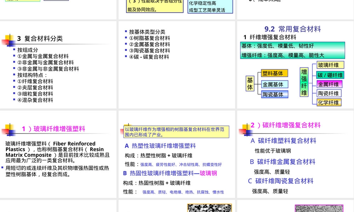Click the text 强度高、质轻、电绝缘、绝热、抗腐蚀、憎水性
The image size is (354, 212).
pyautogui.click(x=183, y=192)
